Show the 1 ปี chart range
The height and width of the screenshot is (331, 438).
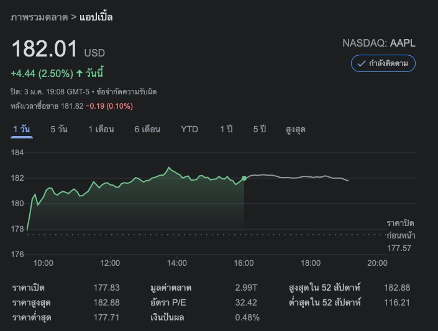[226, 129]
